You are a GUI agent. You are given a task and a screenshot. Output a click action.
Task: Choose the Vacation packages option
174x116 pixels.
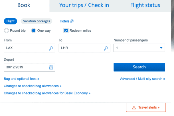[x=37, y=21]
